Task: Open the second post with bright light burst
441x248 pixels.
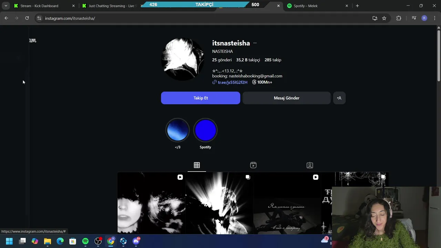Action: click(219, 203)
